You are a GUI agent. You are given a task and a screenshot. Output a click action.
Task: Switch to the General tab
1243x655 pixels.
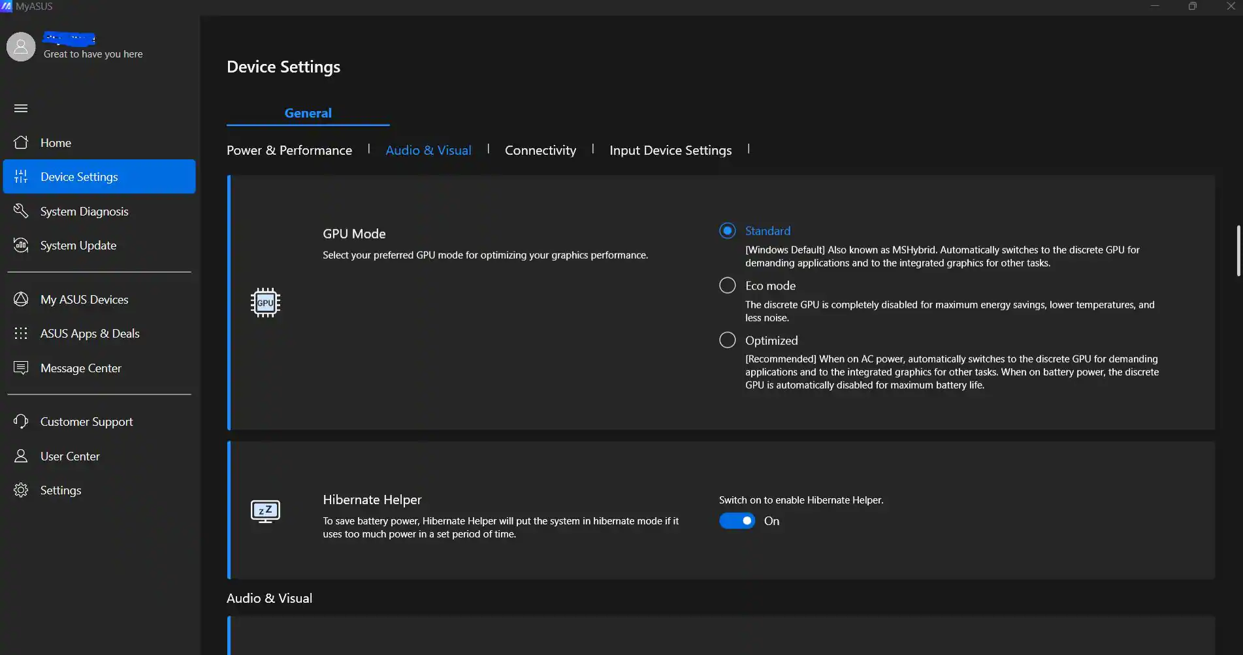click(308, 113)
